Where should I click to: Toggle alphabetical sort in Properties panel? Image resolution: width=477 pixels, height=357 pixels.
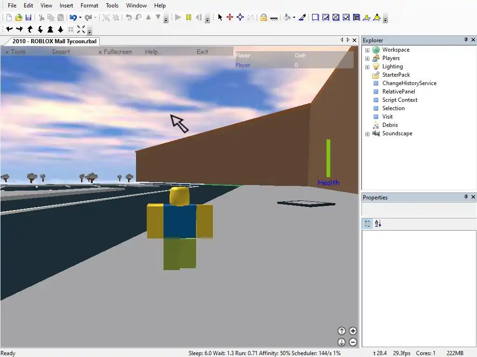[378, 224]
